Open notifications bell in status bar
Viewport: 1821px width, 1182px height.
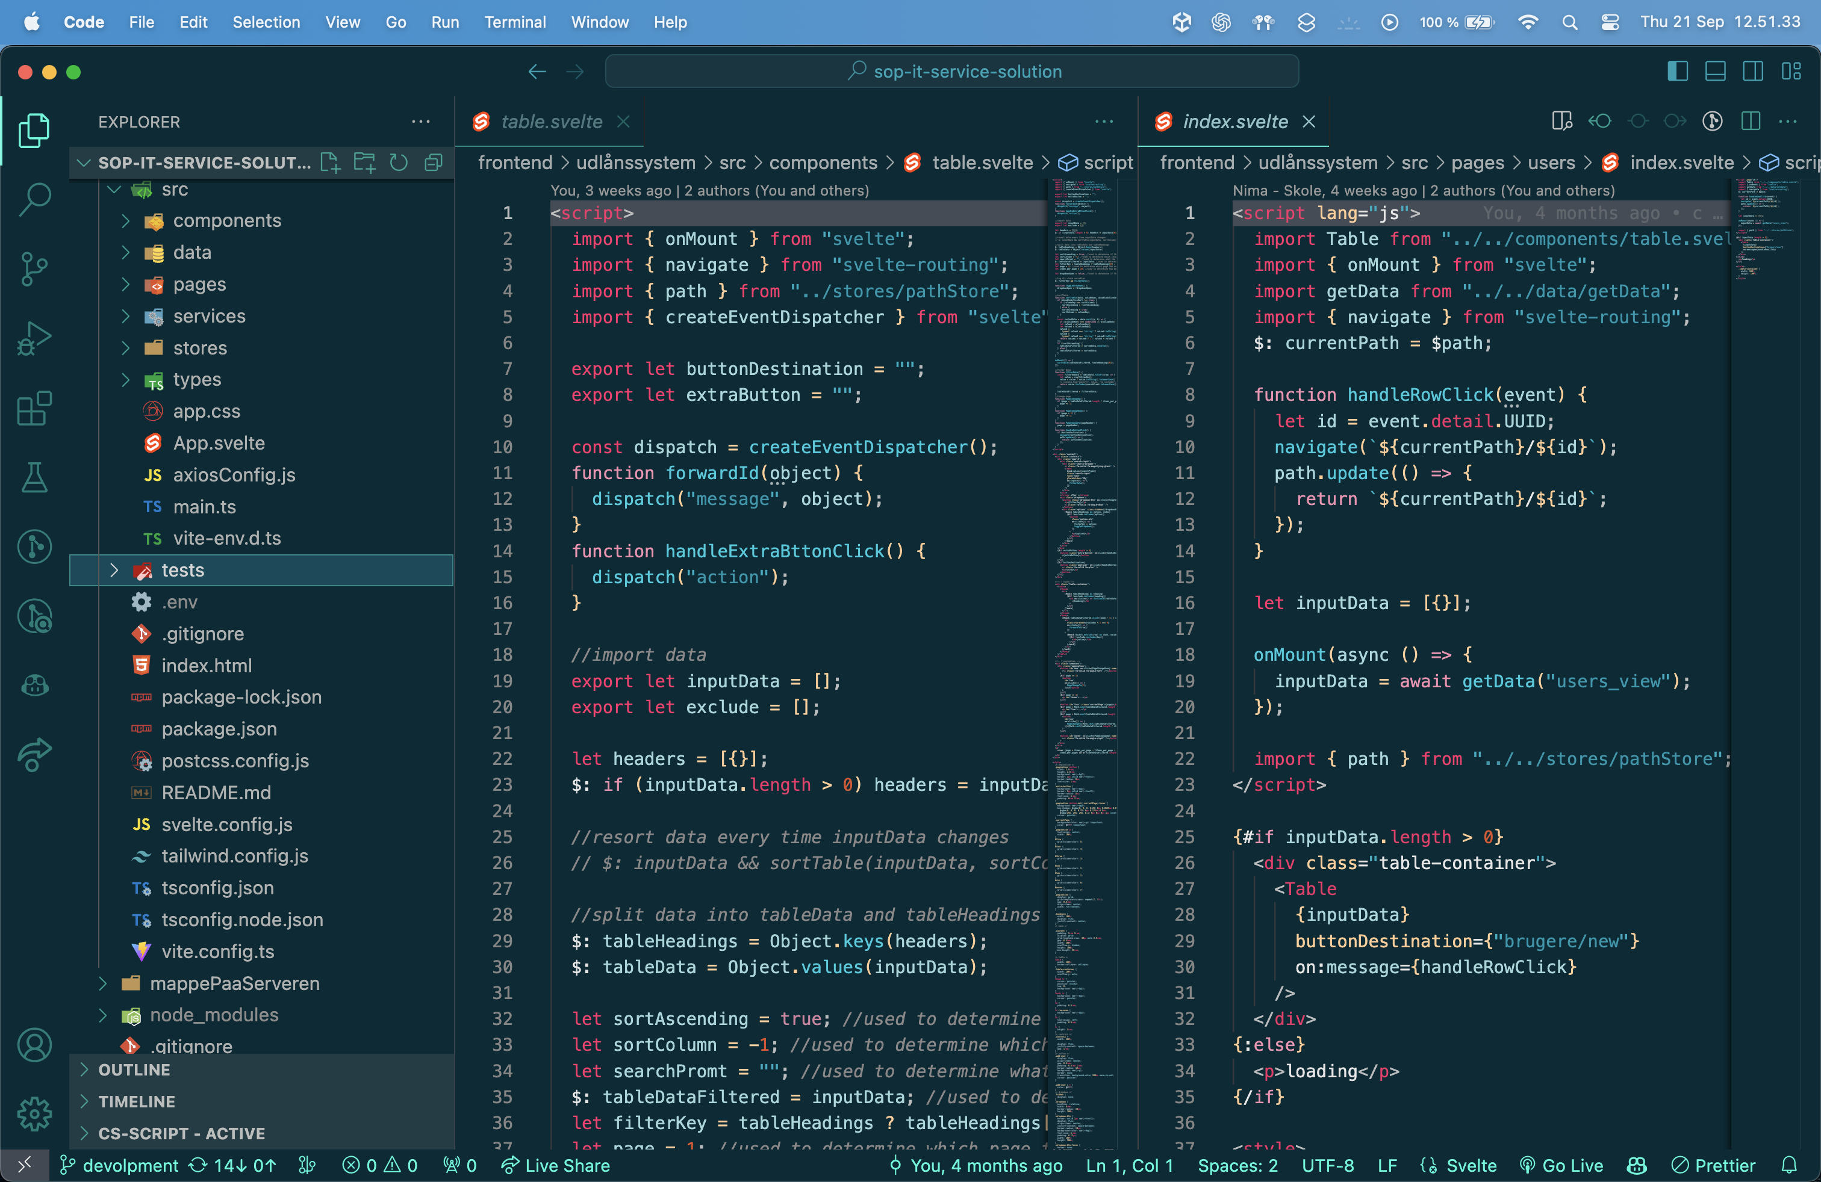pyautogui.click(x=1789, y=1165)
